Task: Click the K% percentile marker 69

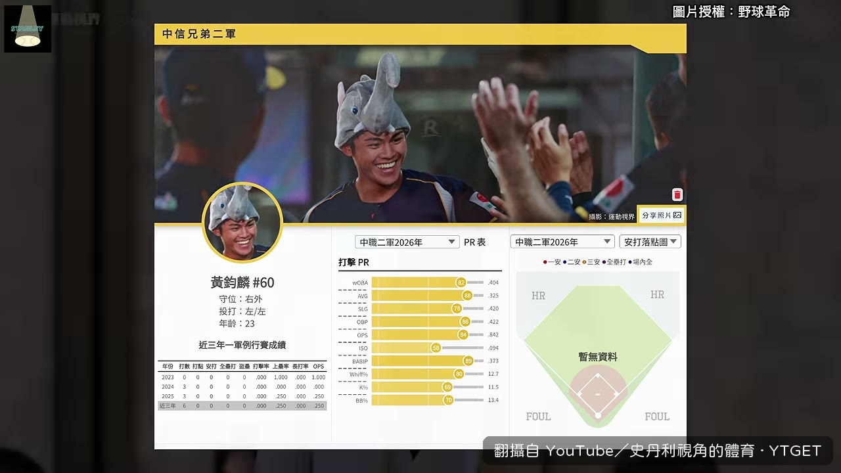Action: tap(447, 387)
